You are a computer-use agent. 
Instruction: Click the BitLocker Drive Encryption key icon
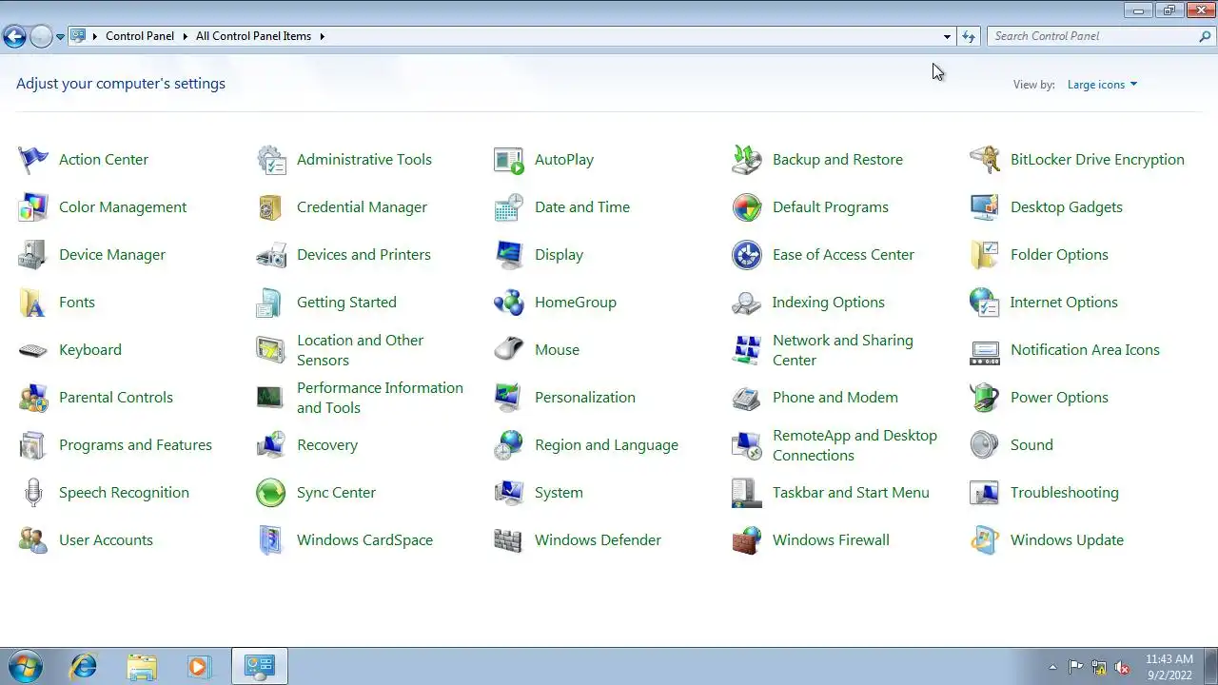tap(985, 160)
